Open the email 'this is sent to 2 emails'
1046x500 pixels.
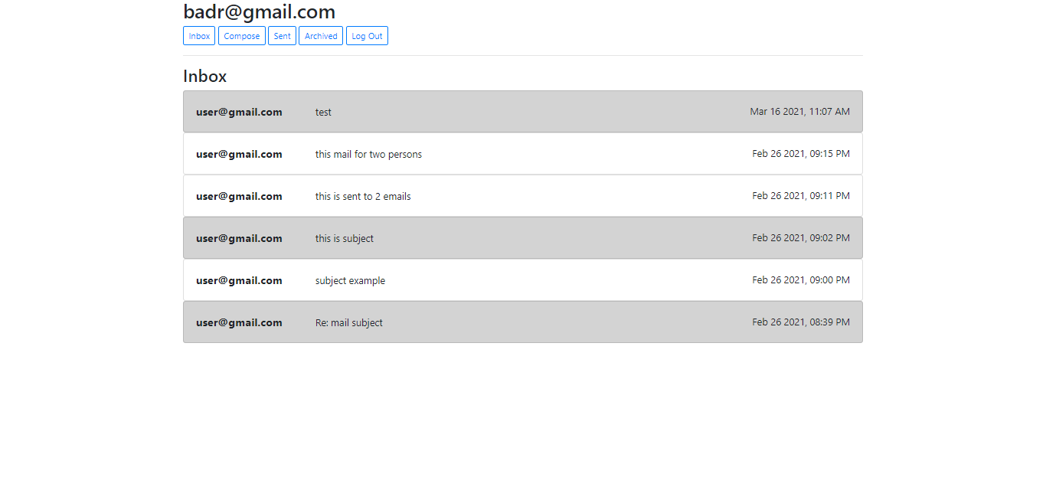tap(523, 195)
